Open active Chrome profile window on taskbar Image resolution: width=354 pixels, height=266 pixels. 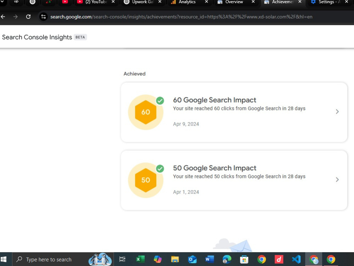click(x=314, y=259)
